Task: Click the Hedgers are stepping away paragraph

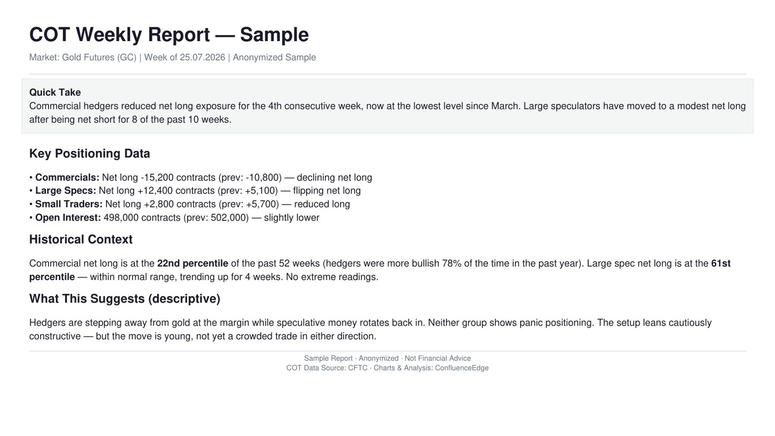Action: (370, 329)
